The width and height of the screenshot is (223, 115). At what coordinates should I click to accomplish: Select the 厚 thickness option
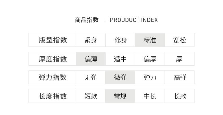[179, 59]
